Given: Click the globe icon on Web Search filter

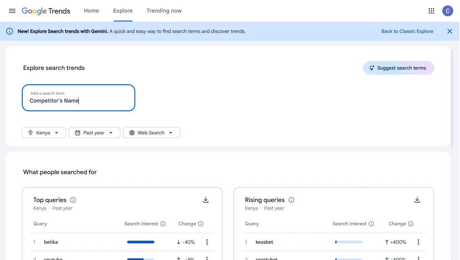Looking at the screenshot, I should coord(132,133).
